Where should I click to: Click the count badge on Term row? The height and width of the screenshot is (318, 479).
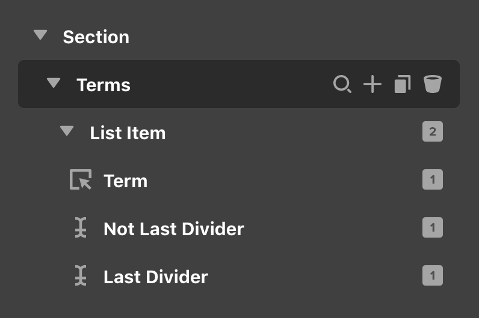432,179
